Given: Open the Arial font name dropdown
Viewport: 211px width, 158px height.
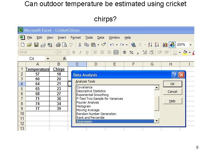Looking at the screenshot, I should pos(55,52).
